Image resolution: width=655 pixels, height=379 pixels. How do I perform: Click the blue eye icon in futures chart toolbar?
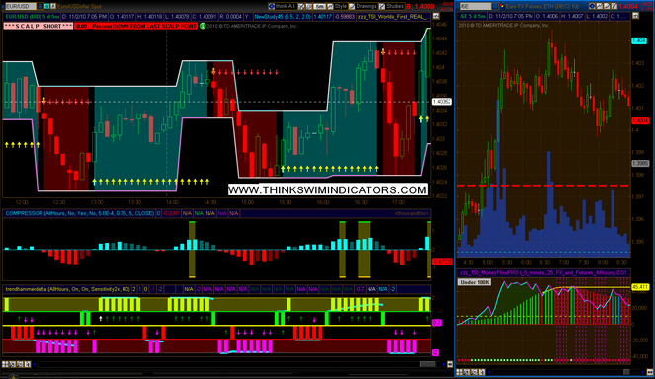(x=592, y=6)
